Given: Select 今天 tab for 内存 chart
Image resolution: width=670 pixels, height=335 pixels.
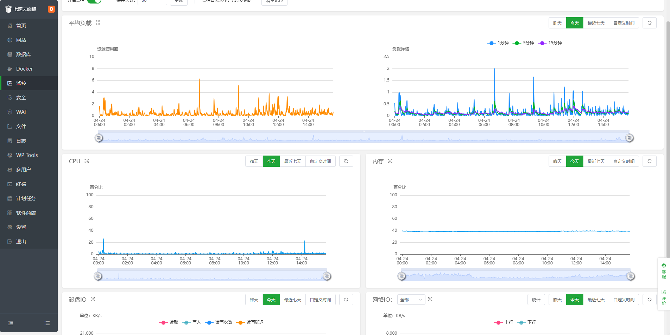Looking at the screenshot, I should pyautogui.click(x=575, y=161).
